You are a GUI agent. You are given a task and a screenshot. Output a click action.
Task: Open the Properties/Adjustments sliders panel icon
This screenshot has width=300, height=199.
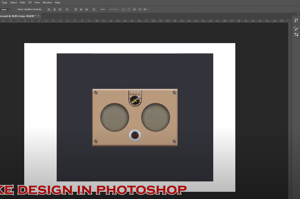[x=296, y=35]
